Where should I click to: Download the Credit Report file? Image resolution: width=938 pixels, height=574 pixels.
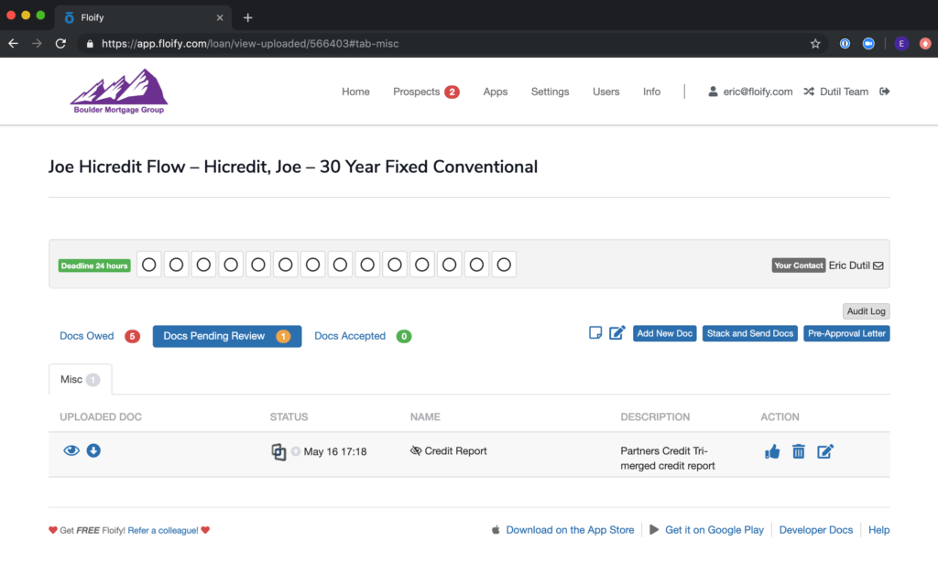point(93,450)
